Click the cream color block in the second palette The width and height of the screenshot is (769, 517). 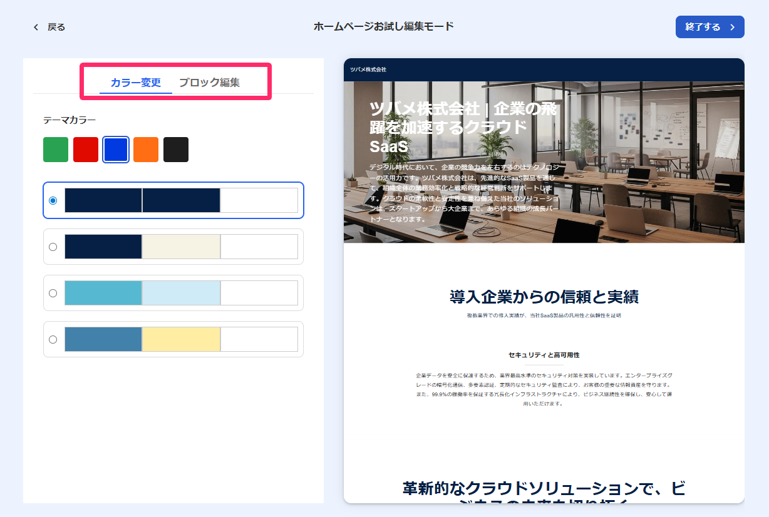point(182,247)
